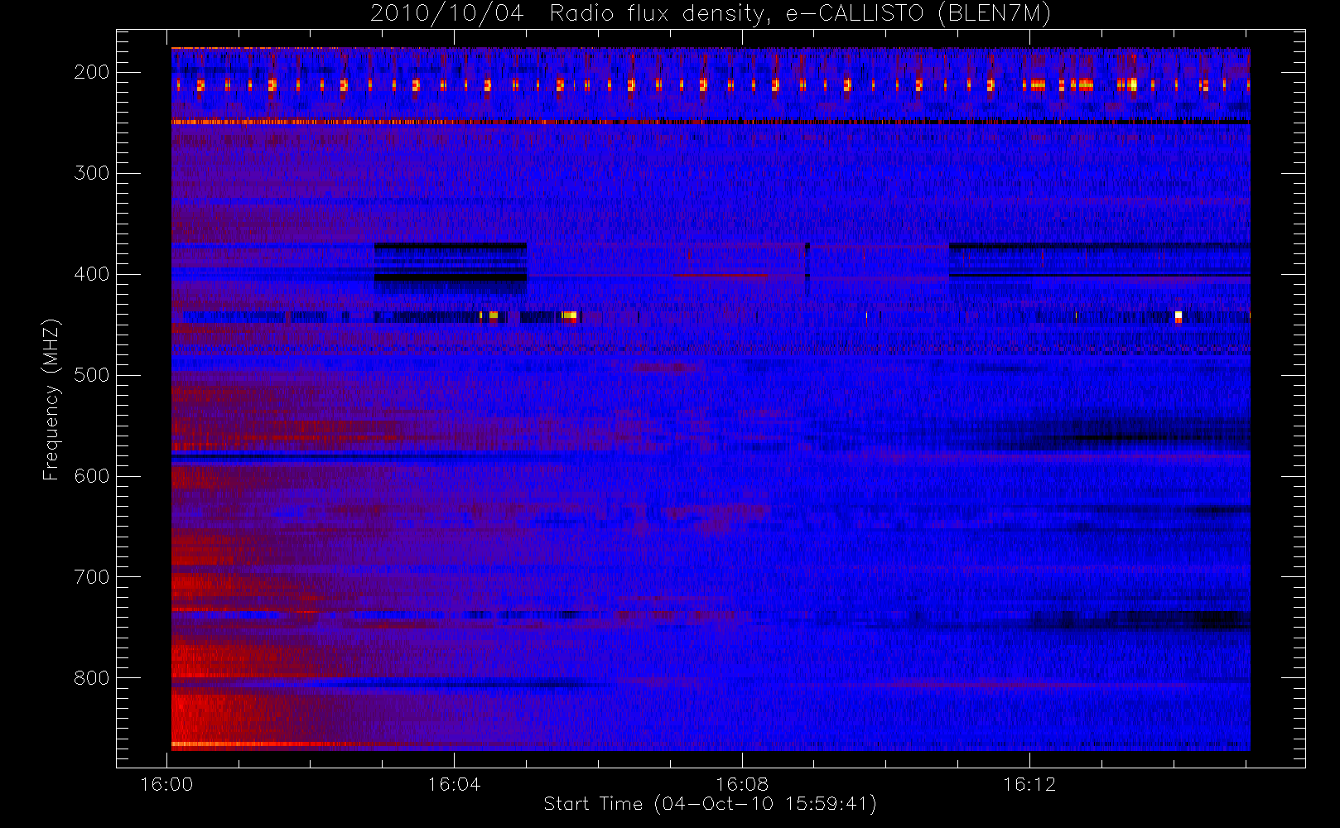Image resolution: width=1340 pixels, height=828 pixels.
Task: Click the 16:00 x-axis tick label
Action: (x=166, y=784)
